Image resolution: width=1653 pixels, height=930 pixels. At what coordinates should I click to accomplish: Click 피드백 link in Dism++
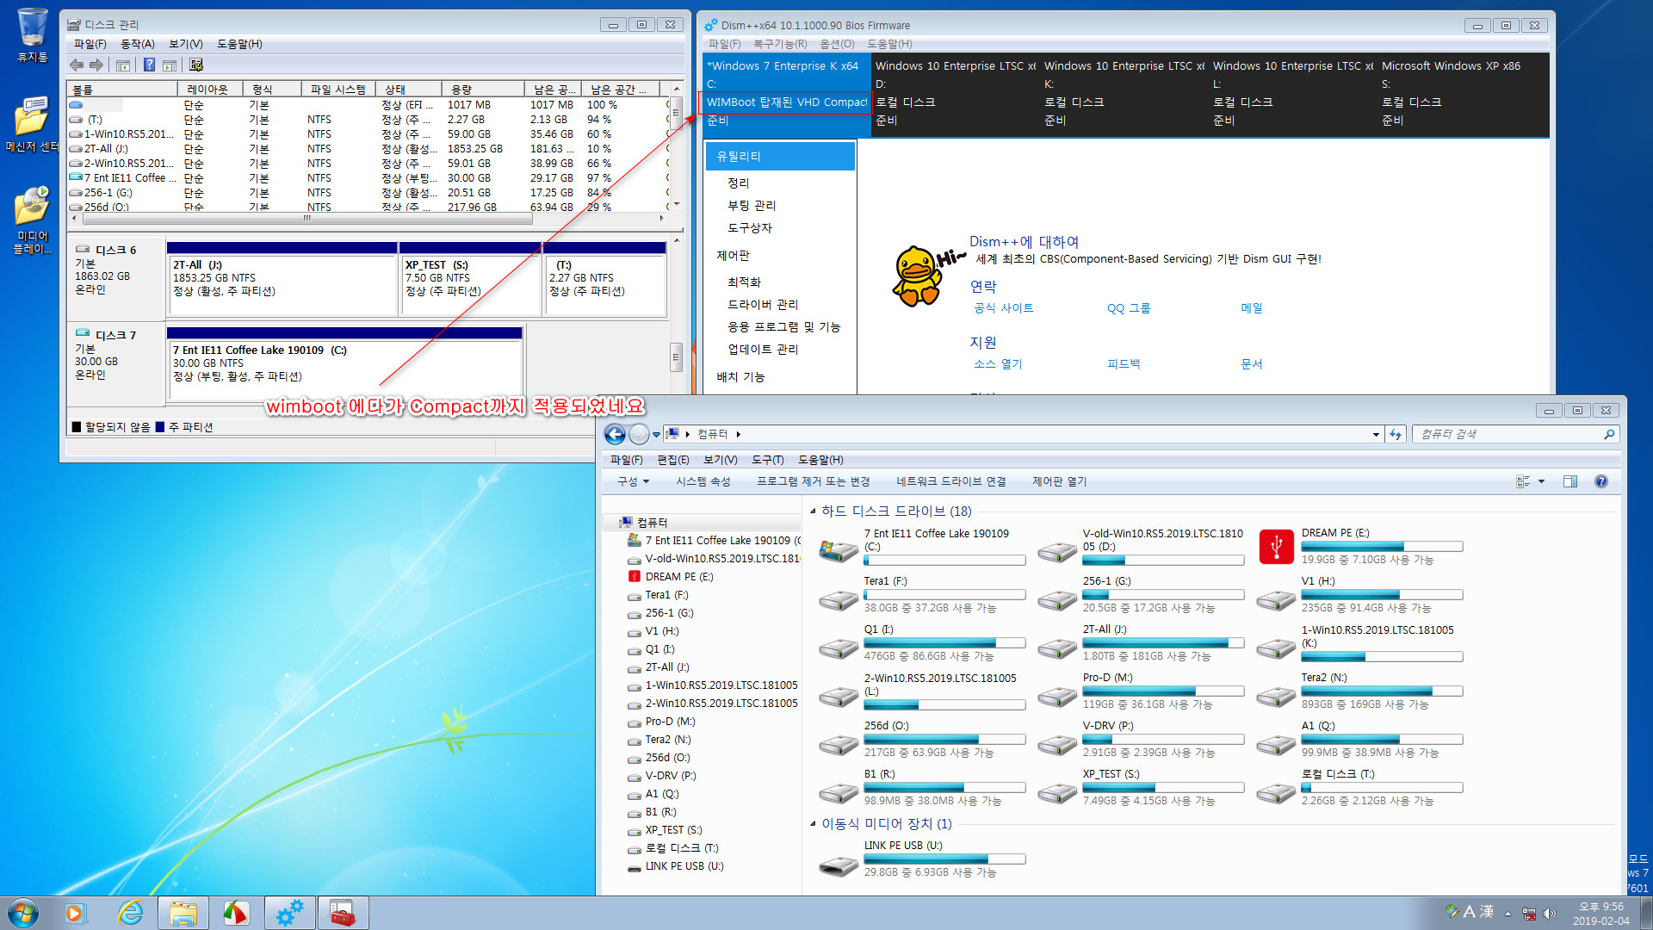pos(1124,364)
